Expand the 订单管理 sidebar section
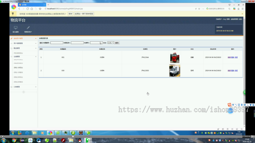The width and height of the screenshot is (255, 143). click(24, 87)
